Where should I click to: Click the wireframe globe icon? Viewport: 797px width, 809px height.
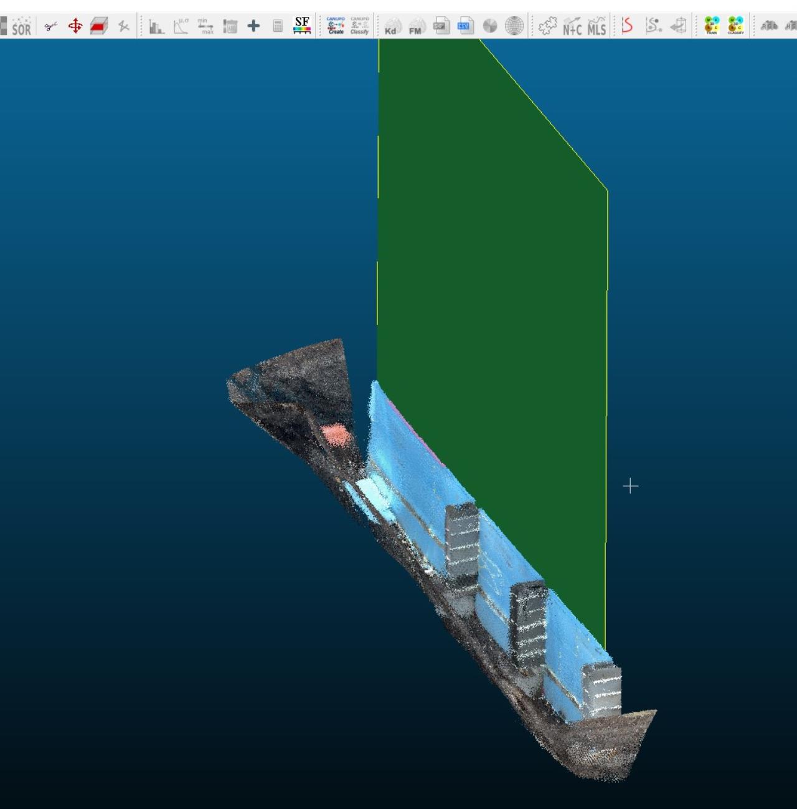pyautogui.click(x=514, y=26)
